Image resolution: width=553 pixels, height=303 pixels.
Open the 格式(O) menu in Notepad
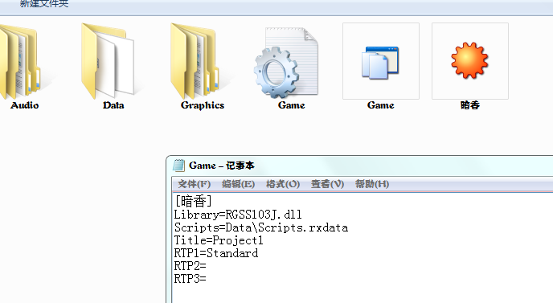282,184
